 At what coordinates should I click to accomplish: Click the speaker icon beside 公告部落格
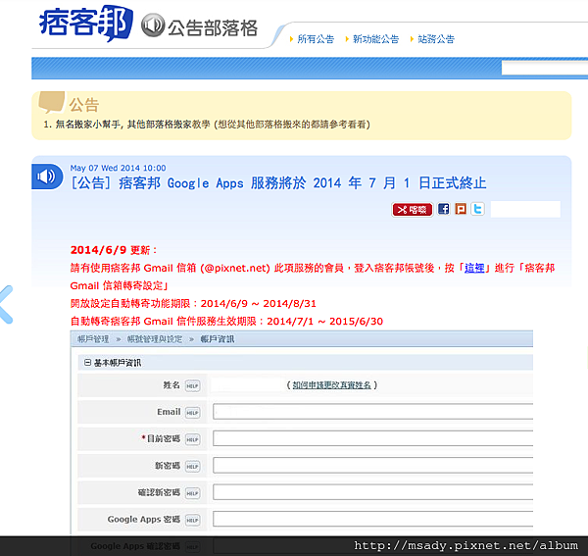153,25
